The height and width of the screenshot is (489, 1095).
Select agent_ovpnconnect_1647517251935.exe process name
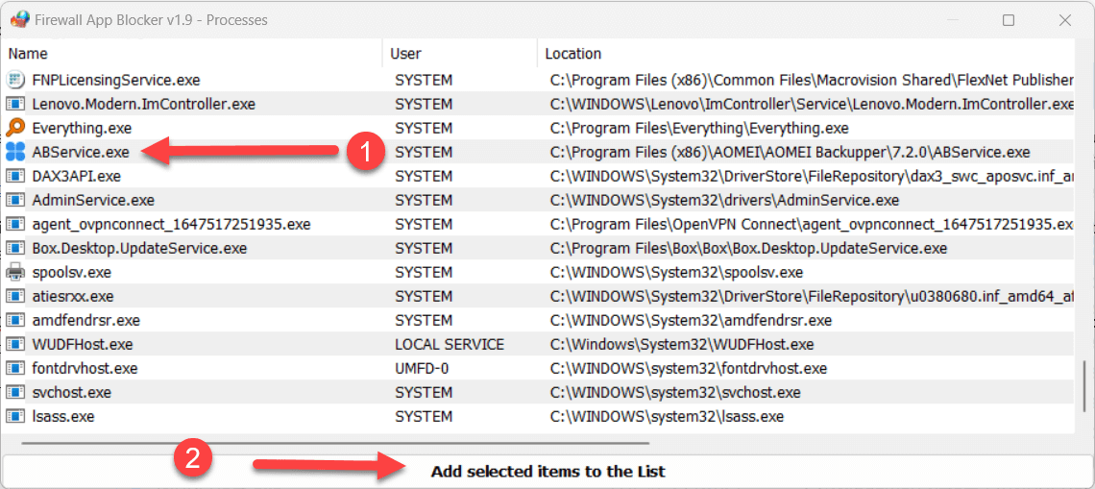click(x=171, y=224)
